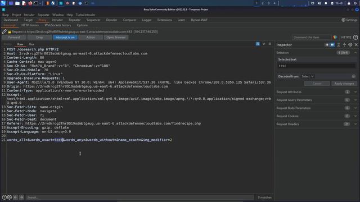Click the bottom Search input field
The height and width of the screenshot is (202, 360).
click(139, 197)
